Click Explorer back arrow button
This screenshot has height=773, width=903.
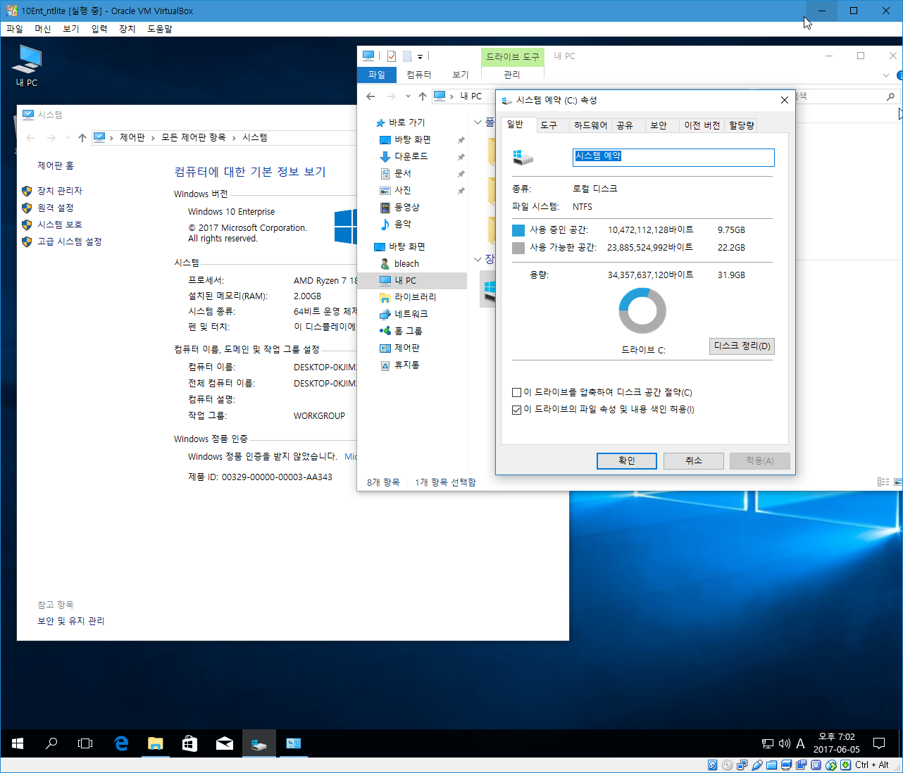(370, 96)
